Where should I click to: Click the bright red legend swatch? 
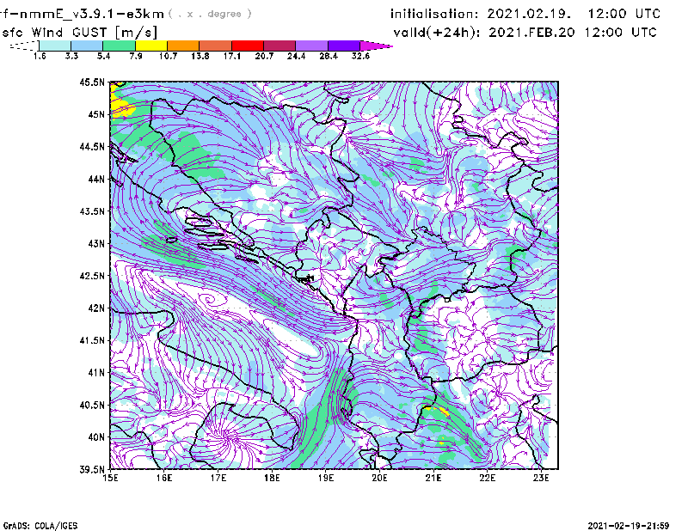coord(248,46)
